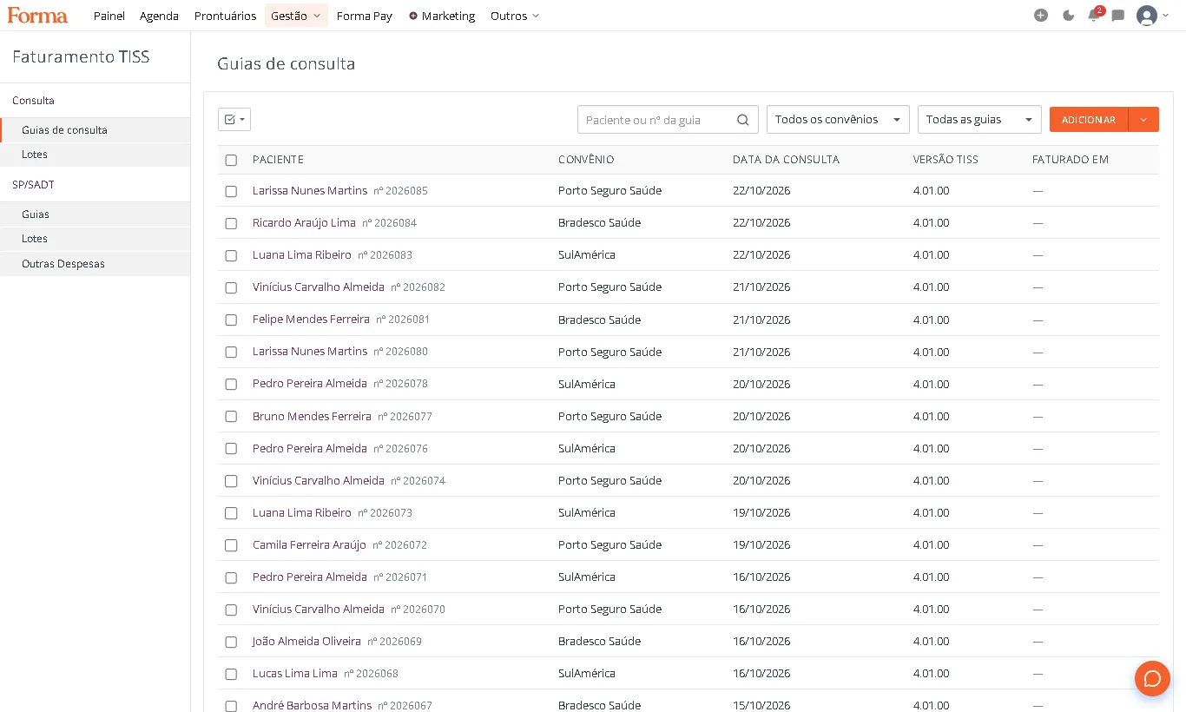
Task: Click the Paciente column header
Action: pos(278,160)
